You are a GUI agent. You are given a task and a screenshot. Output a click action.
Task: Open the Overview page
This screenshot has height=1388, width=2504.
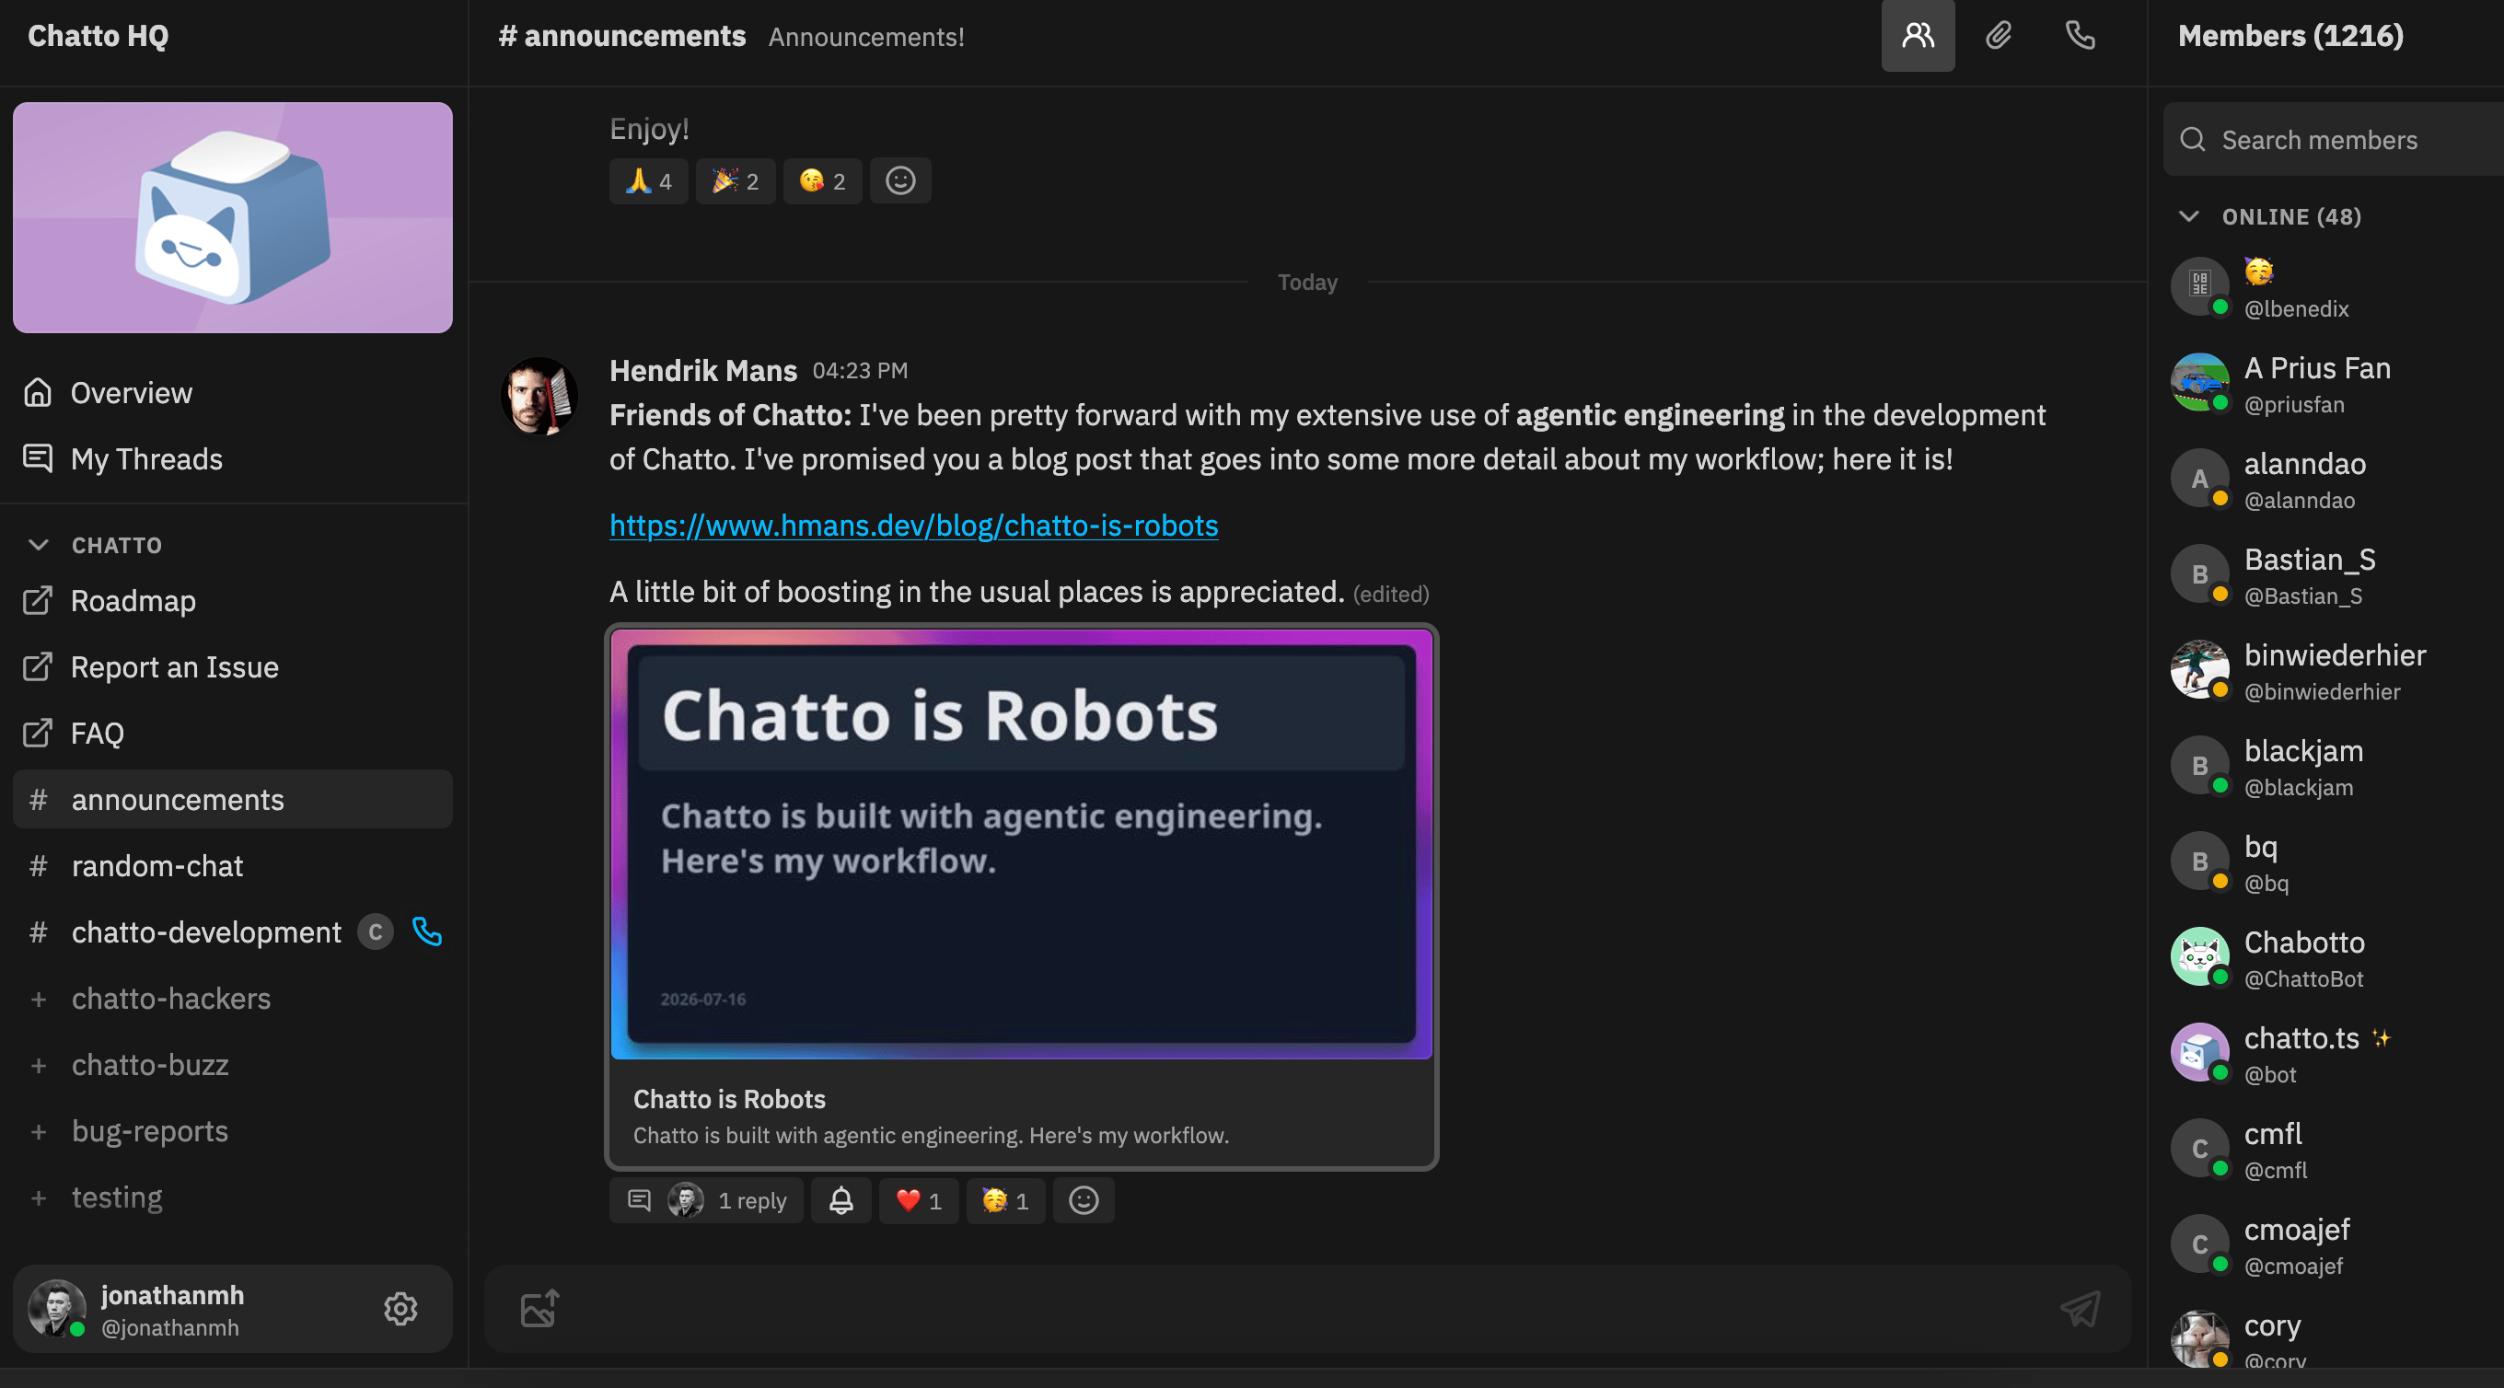pos(233,393)
